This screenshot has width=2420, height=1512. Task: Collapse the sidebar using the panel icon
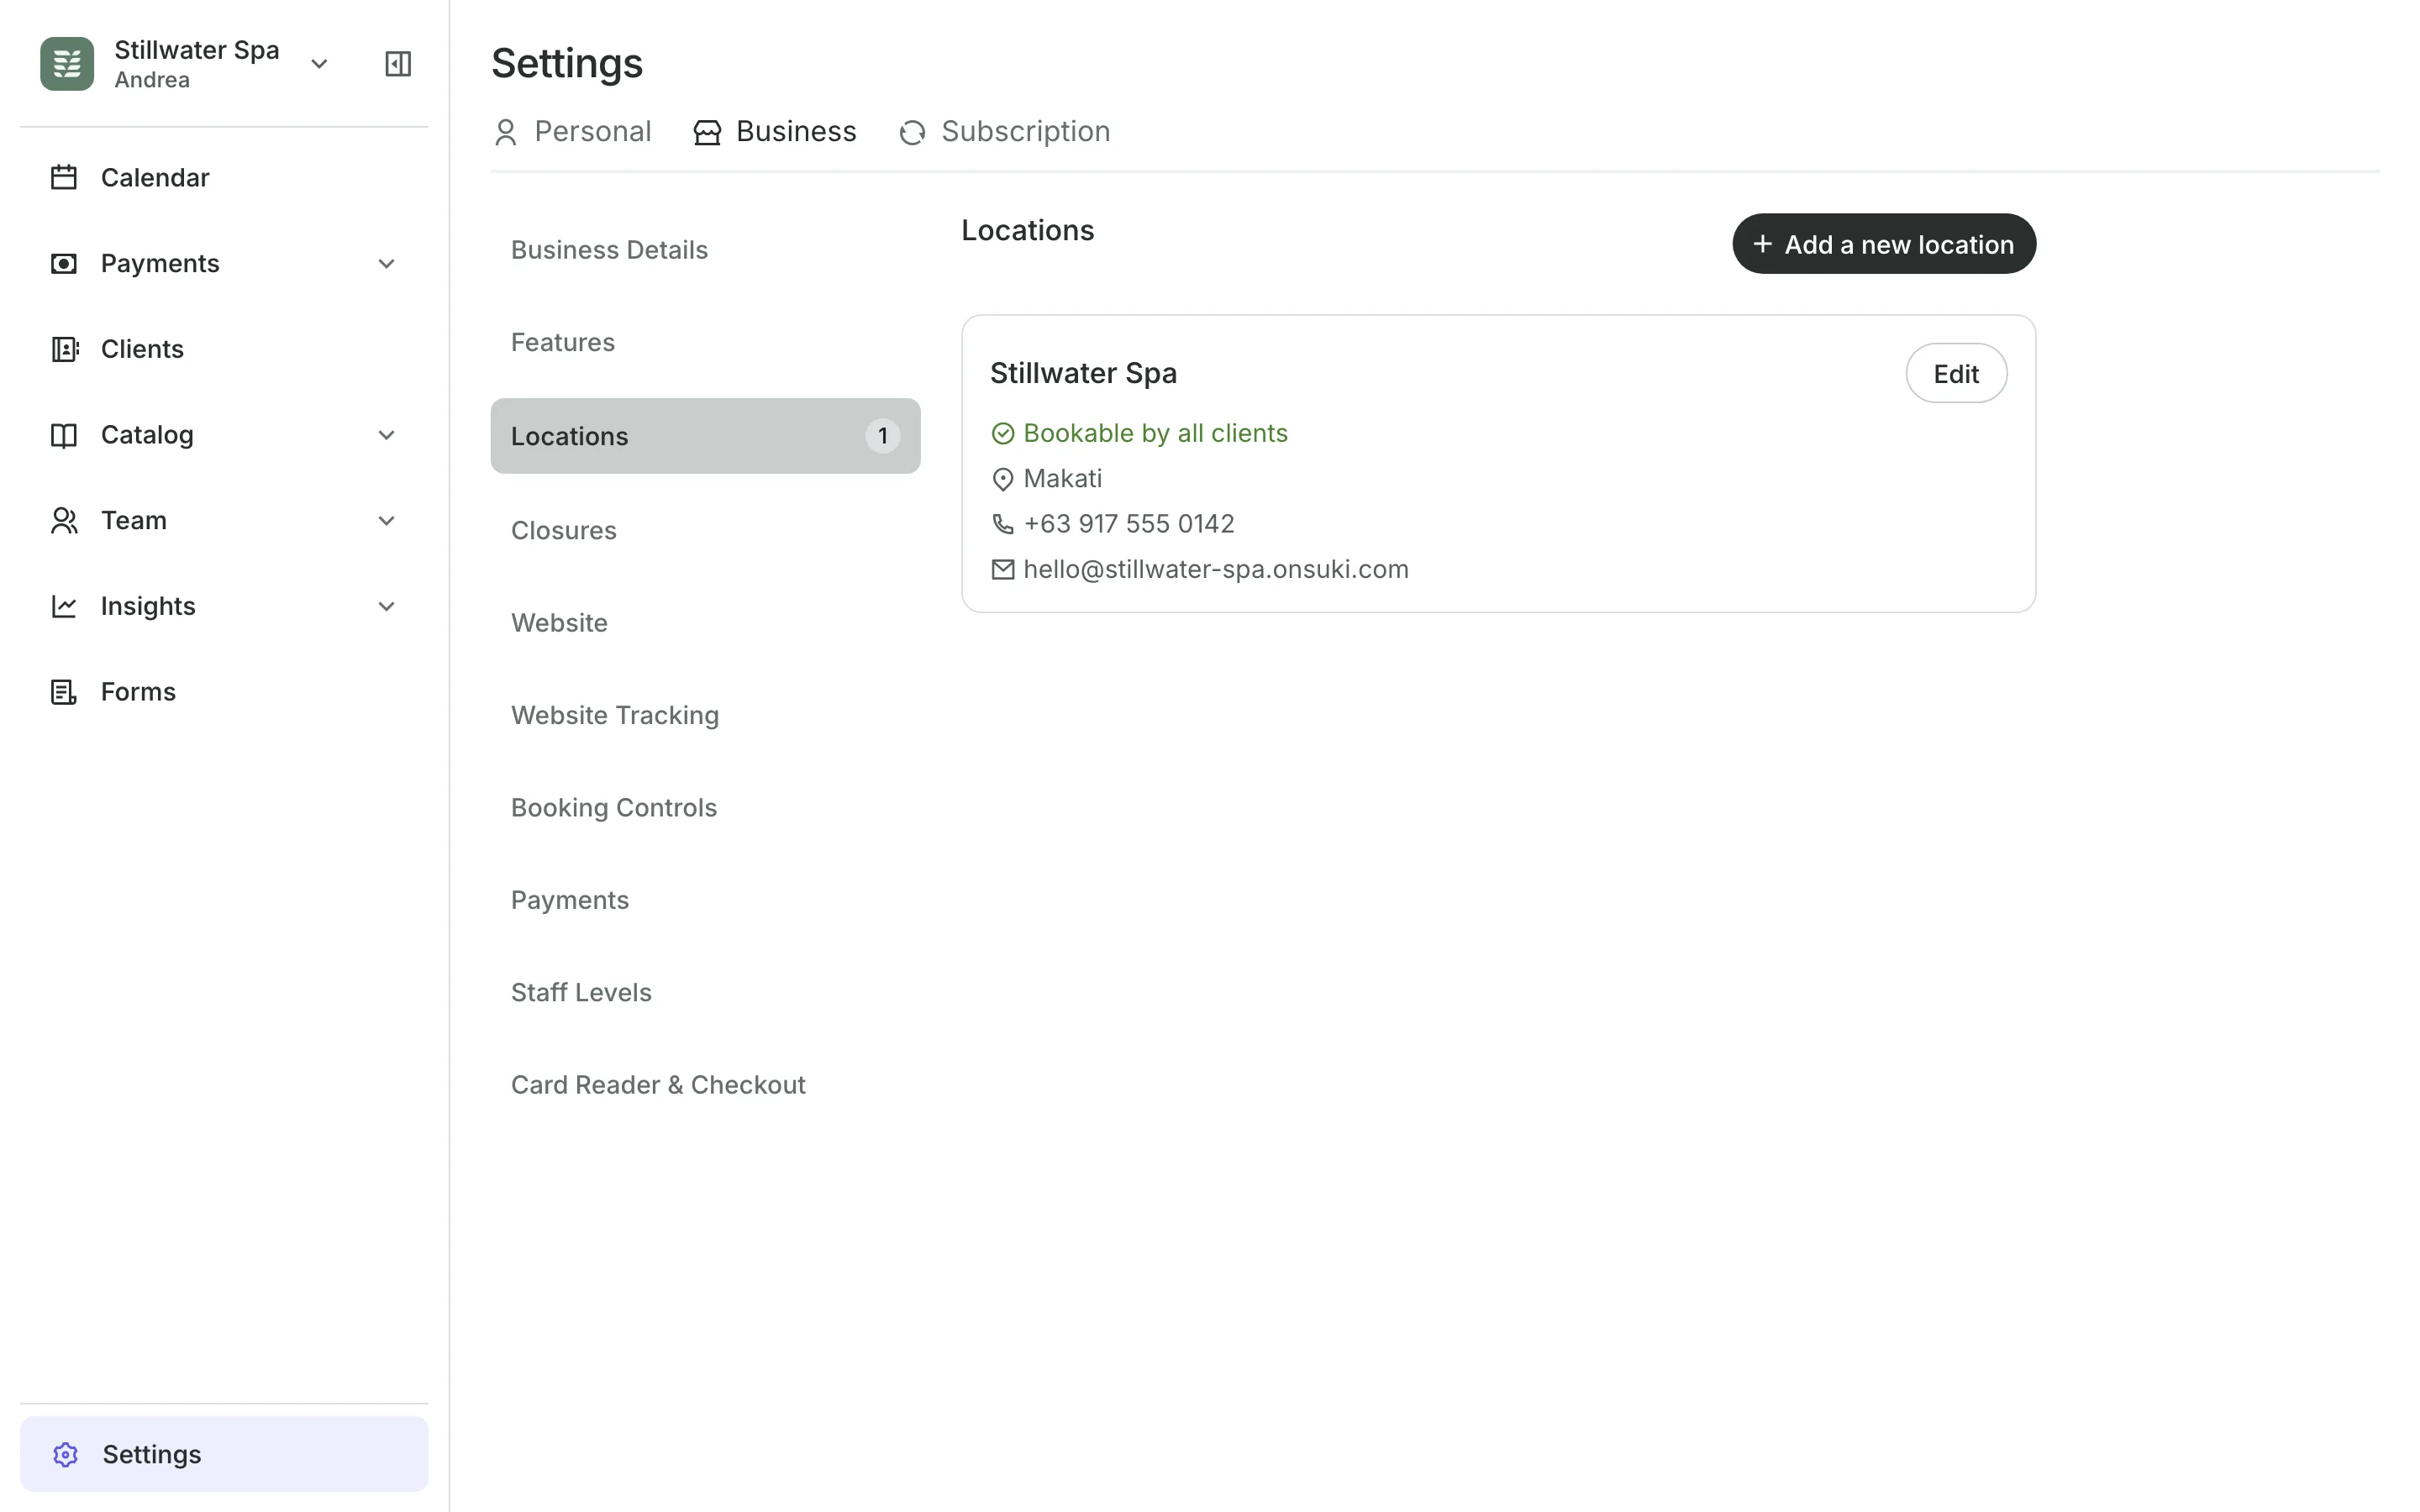398,64
